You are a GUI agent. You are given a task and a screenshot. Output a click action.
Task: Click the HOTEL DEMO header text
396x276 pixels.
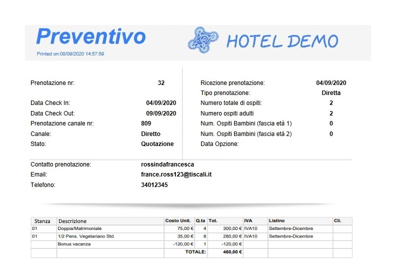(282, 41)
